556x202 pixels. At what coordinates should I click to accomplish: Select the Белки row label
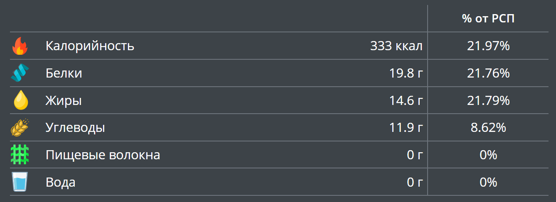64,73
